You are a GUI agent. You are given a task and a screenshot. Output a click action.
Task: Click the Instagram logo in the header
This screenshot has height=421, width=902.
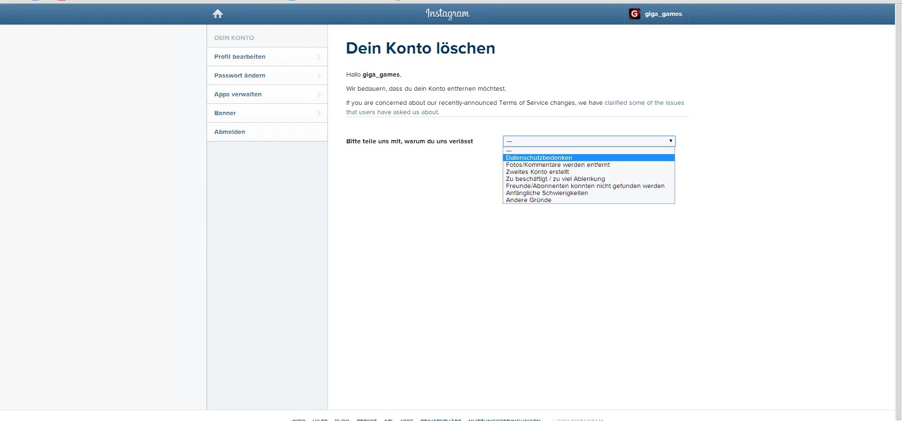447,14
